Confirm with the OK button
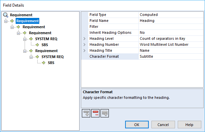This screenshot has width=205, height=132. [137, 125]
